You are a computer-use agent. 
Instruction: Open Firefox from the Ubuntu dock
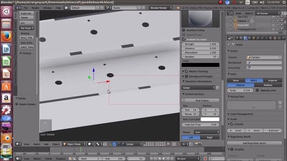point(6,36)
